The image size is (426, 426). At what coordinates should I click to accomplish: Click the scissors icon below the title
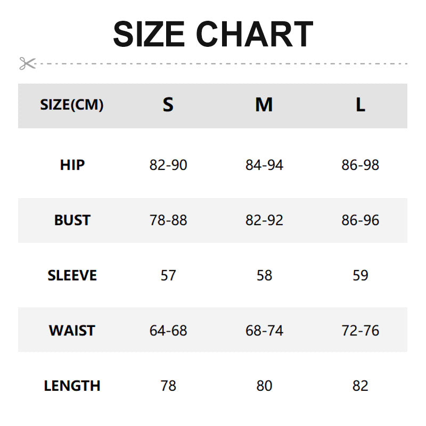27,63
